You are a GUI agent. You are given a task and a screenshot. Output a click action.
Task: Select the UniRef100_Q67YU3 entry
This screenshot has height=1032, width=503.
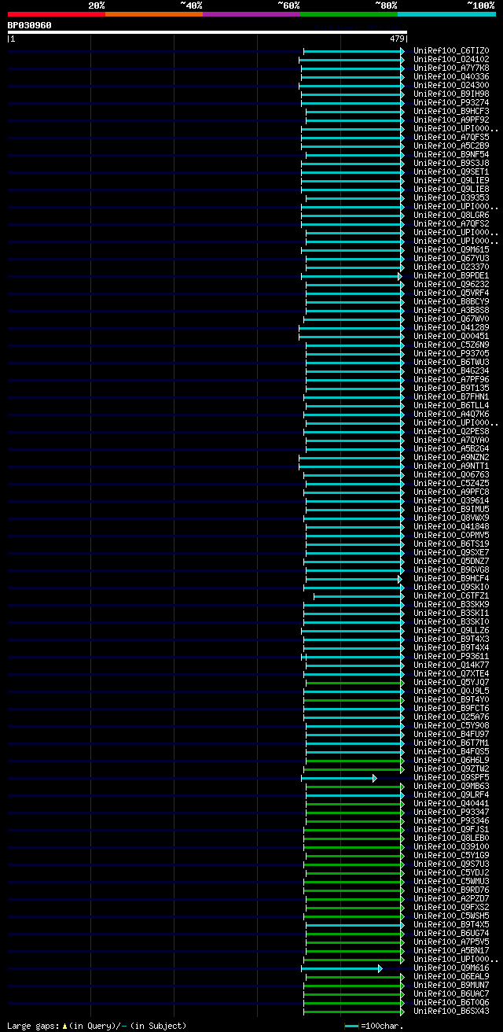pos(451,259)
